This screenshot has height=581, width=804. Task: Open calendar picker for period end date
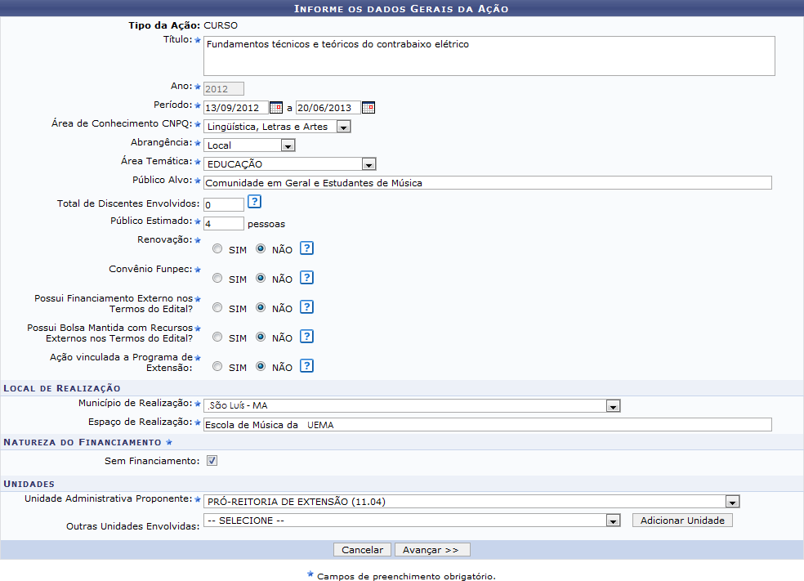tap(368, 107)
